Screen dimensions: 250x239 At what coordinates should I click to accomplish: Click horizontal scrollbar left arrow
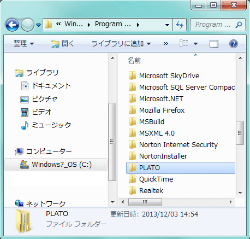click(x=123, y=202)
